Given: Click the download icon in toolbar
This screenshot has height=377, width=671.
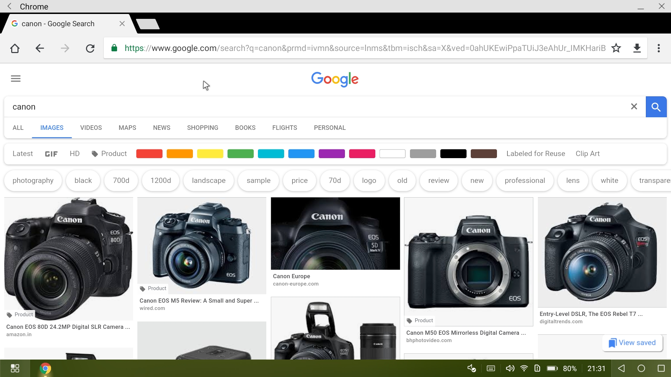Looking at the screenshot, I should (637, 48).
